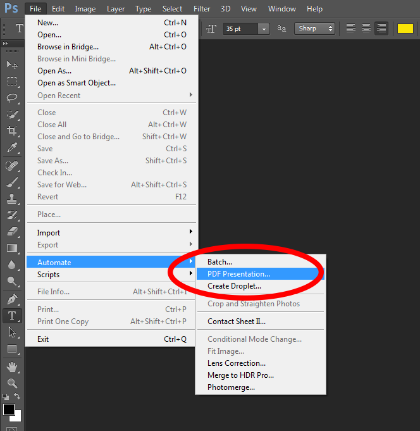This screenshot has height=431, width=420.
Task: Open the Type menu
Action: [x=143, y=9]
